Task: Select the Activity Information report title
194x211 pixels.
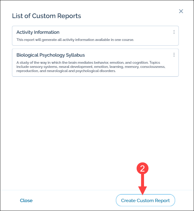Action: pos(38,32)
